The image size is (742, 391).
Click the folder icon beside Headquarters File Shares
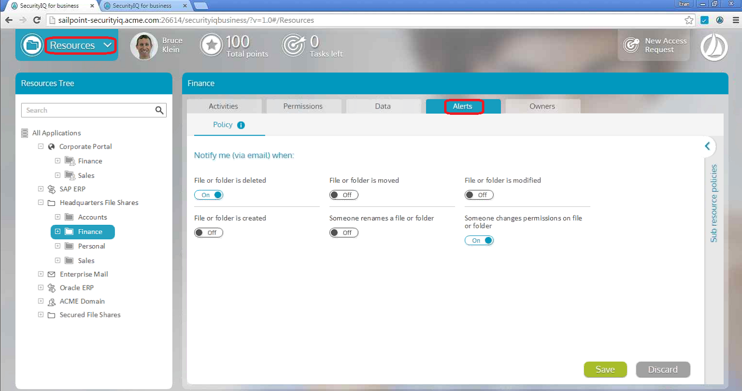click(x=51, y=203)
